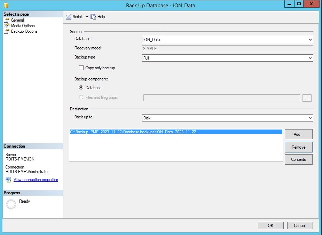This screenshot has width=322, height=235.
Task: Open View connection properties link
Action: [36, 180]
